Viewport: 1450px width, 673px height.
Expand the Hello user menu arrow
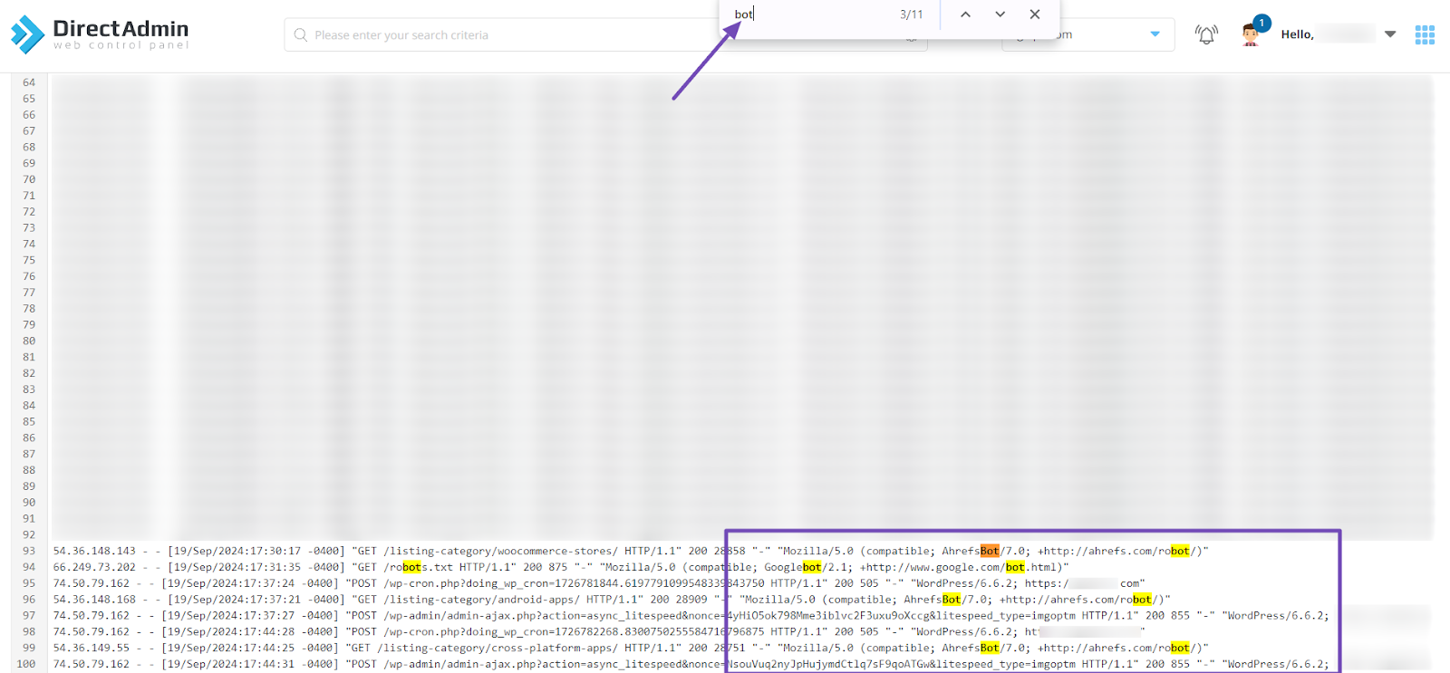click(1390, 34)
